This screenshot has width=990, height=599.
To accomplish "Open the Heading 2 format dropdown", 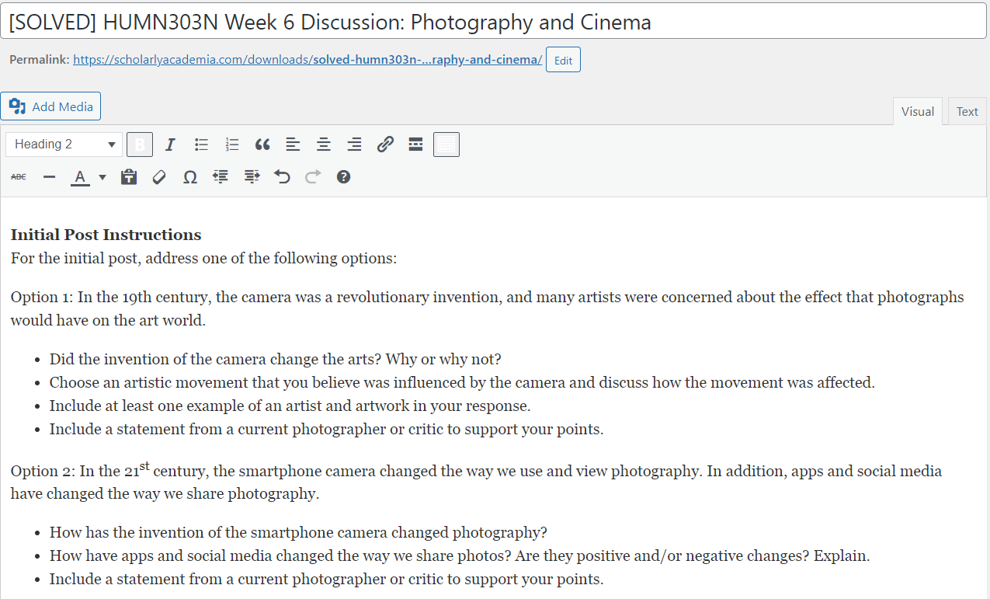I will tap(64, 145).
